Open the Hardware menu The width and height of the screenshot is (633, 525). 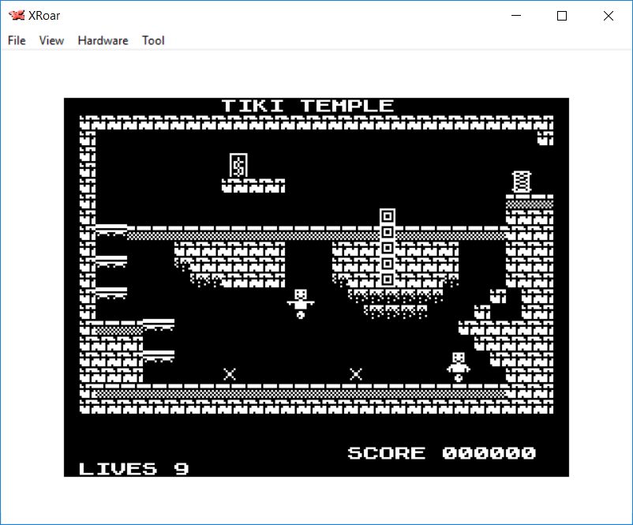[x=103, y=40]
